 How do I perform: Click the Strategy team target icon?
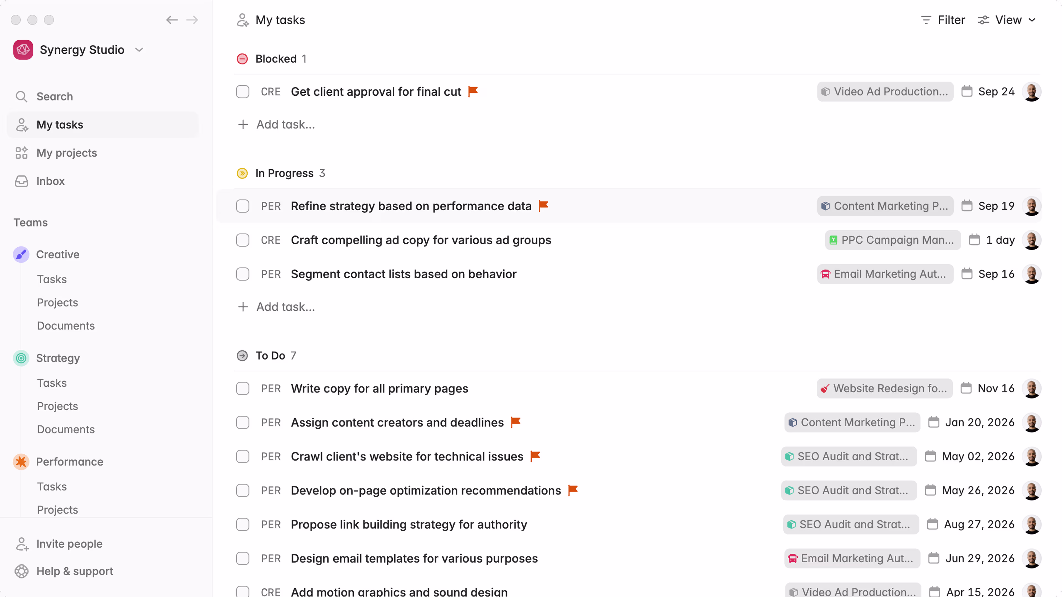(x=21, y=358)
